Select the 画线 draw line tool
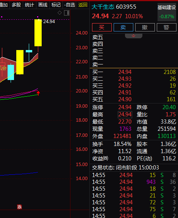This screenshot has width=178, height=218. tap(43, 5)
